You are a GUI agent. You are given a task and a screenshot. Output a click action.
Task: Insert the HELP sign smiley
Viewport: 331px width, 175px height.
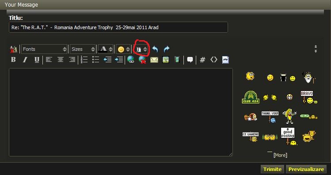coord(308,116)
